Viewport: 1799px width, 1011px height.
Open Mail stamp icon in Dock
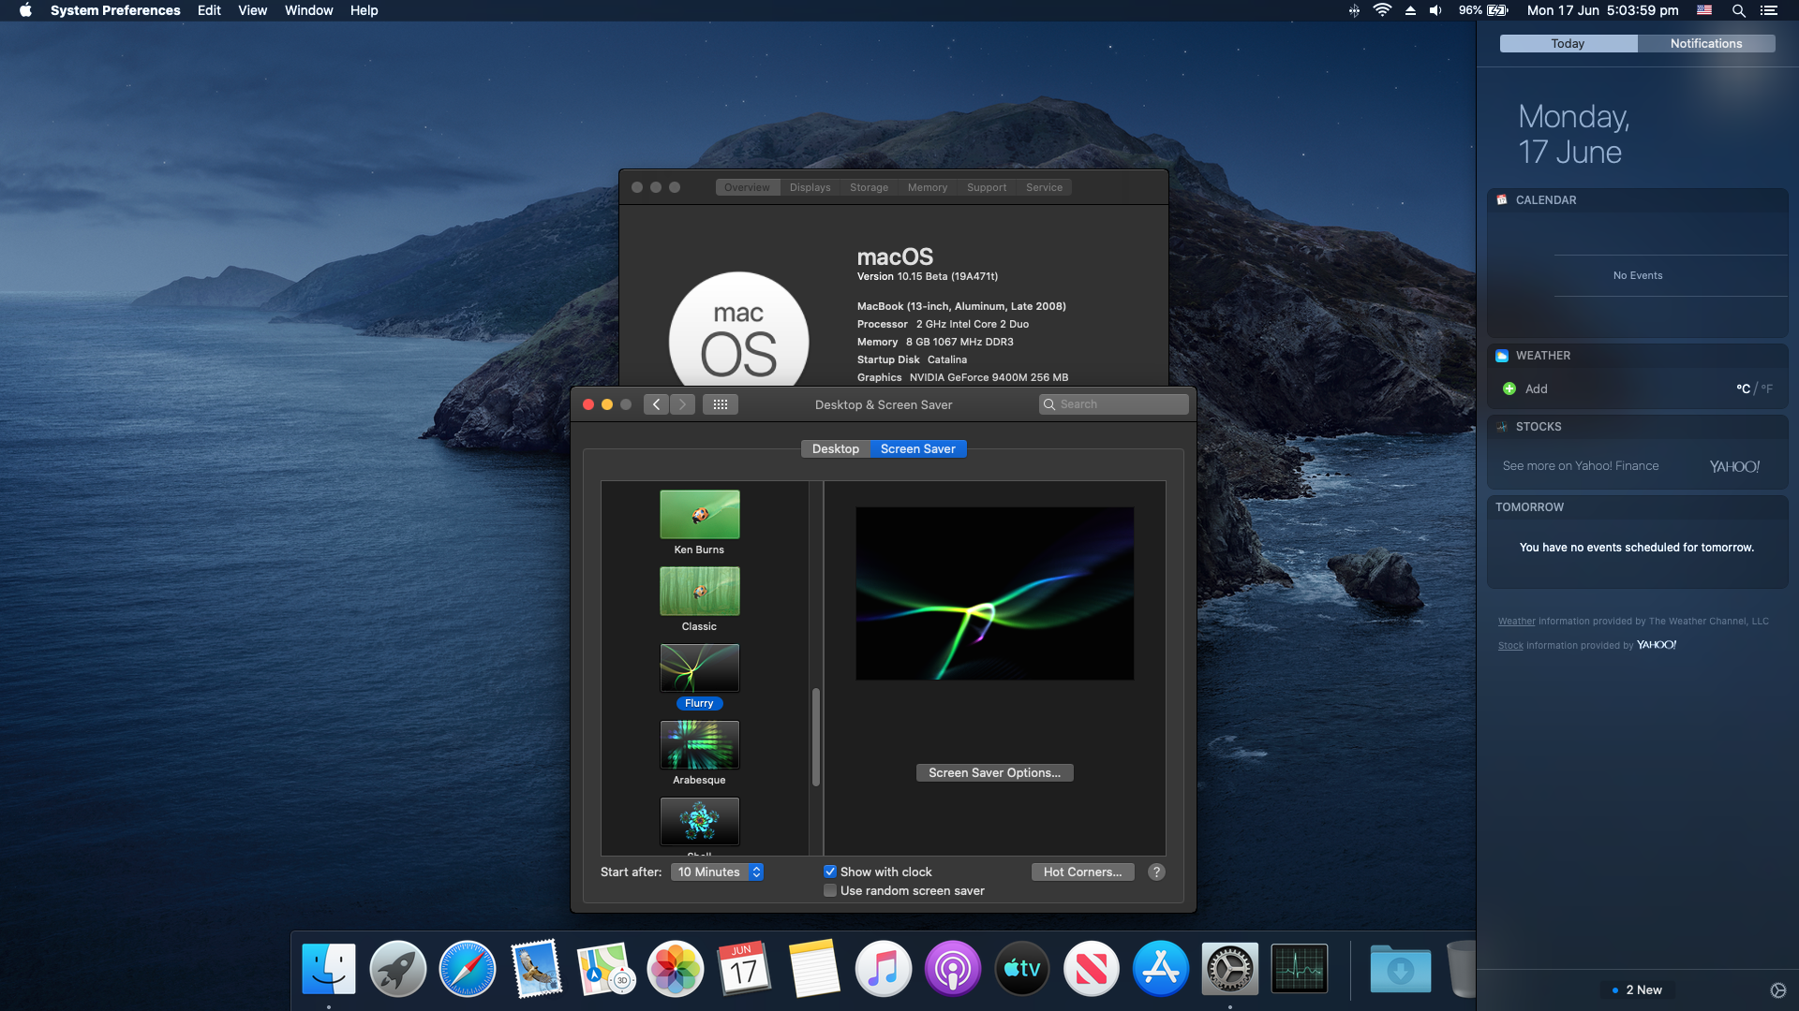pyautogui.click(x=537, y=969)
